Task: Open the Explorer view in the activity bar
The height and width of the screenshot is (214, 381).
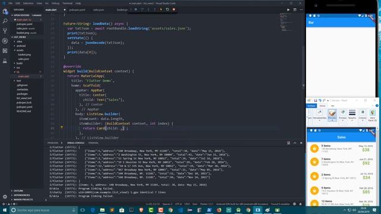Action: (x=5, y=11)
